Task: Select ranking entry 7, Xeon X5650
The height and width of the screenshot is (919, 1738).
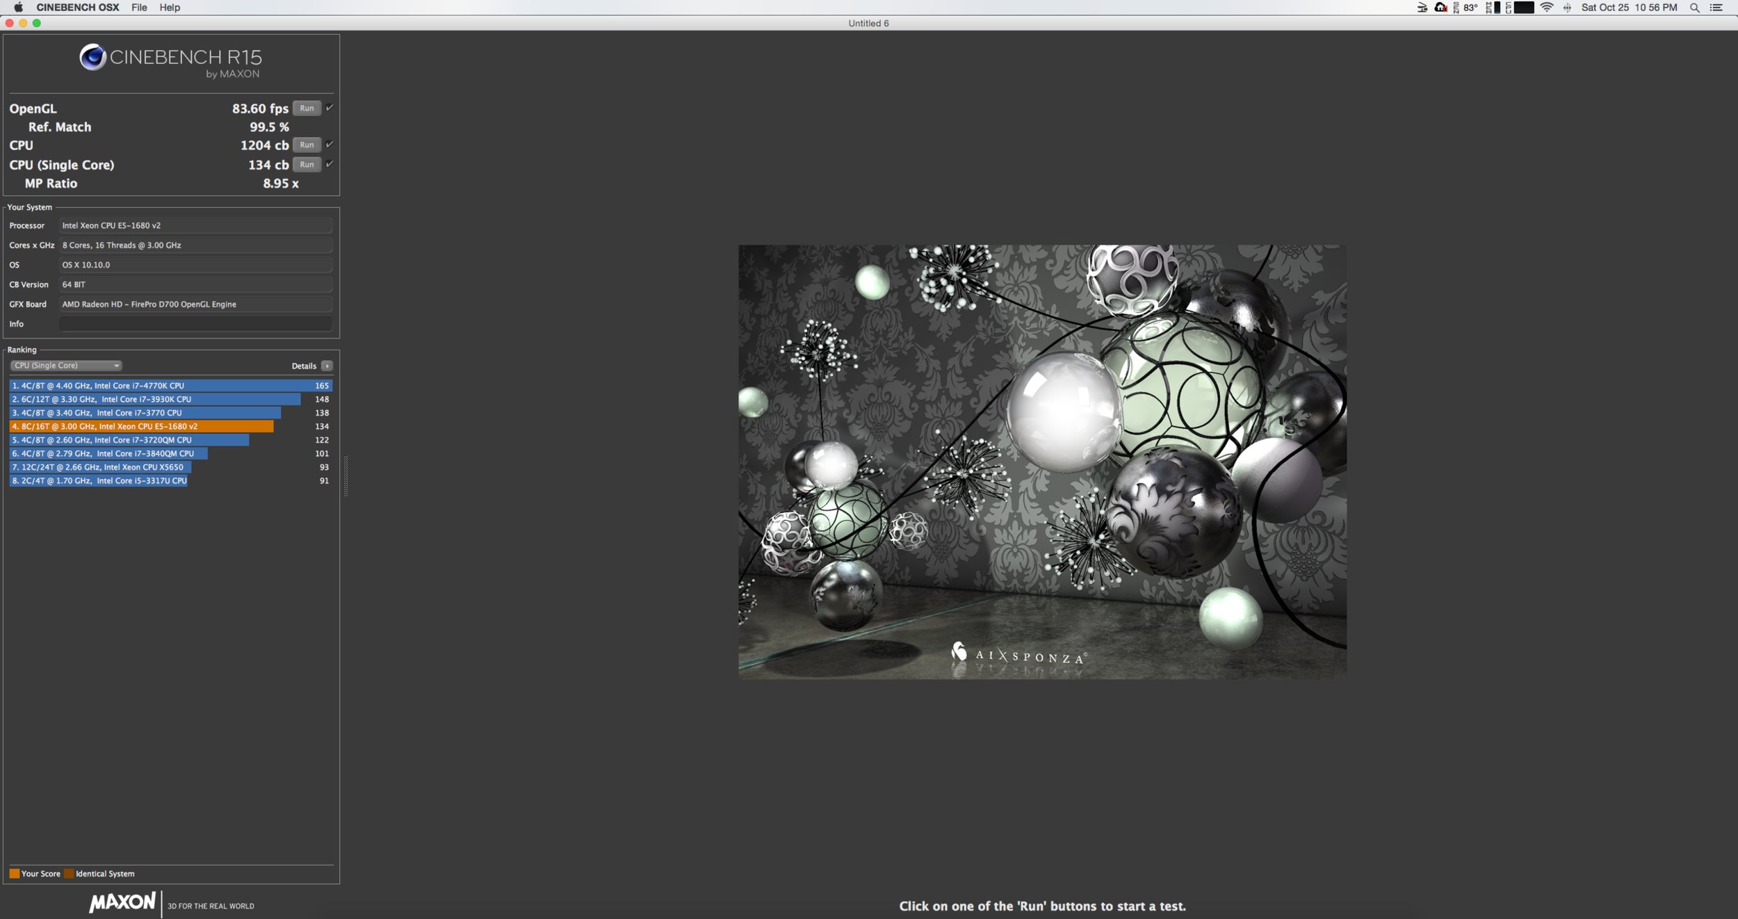Action: pos(170,467)
